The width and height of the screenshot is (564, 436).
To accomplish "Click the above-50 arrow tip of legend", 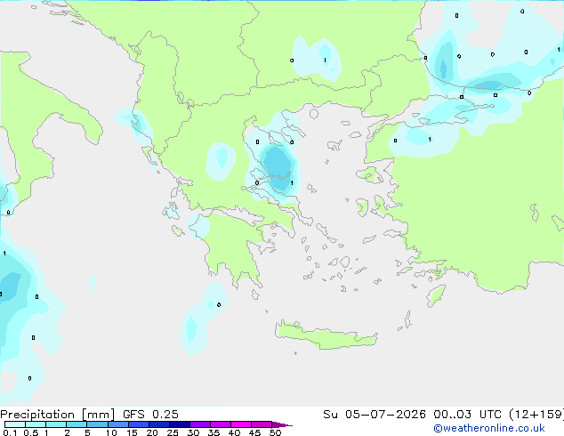I will pyautogui.click(x=282, y=424).
